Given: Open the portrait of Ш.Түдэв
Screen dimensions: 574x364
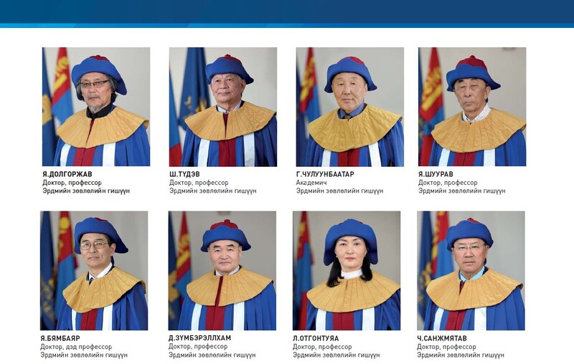Looking at the screenshot, I should coord(223,107).
